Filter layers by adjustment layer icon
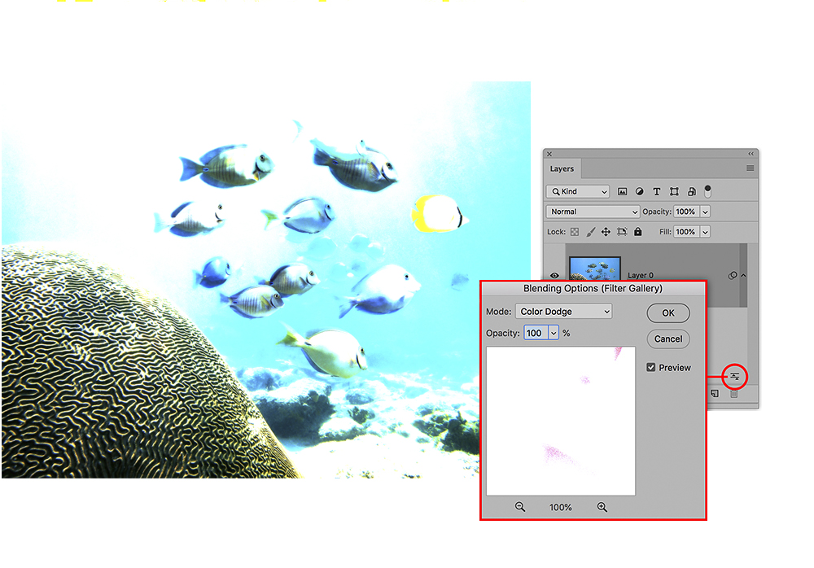Screen dimensions: 814x568 (x=640, y=191)
